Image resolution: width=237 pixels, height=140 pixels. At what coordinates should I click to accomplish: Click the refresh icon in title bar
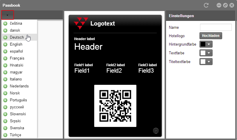click(x=206, y=5)
